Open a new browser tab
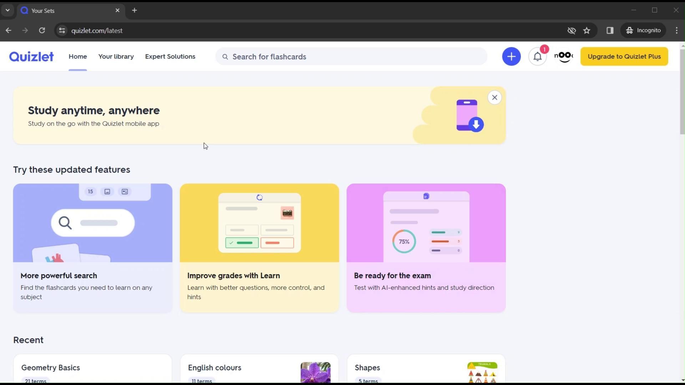Viewport: 685px width, 385px height. pyautogui.click(x=135, y=10)
